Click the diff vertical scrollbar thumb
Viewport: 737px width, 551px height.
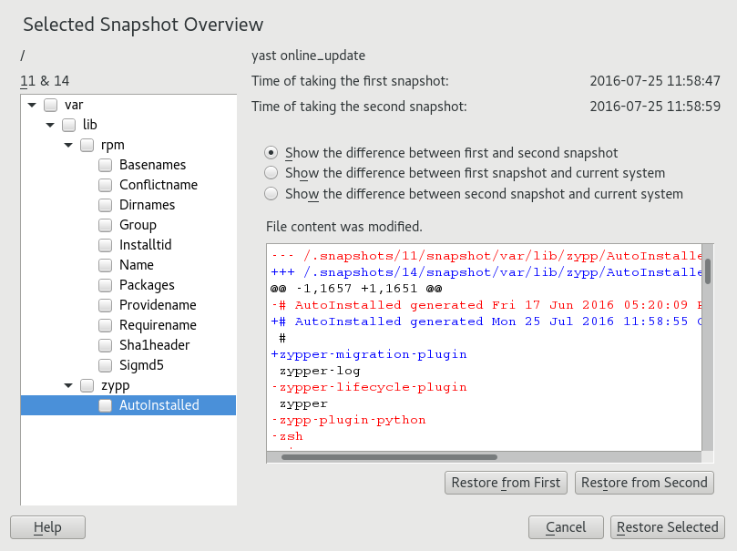[707, 271]
